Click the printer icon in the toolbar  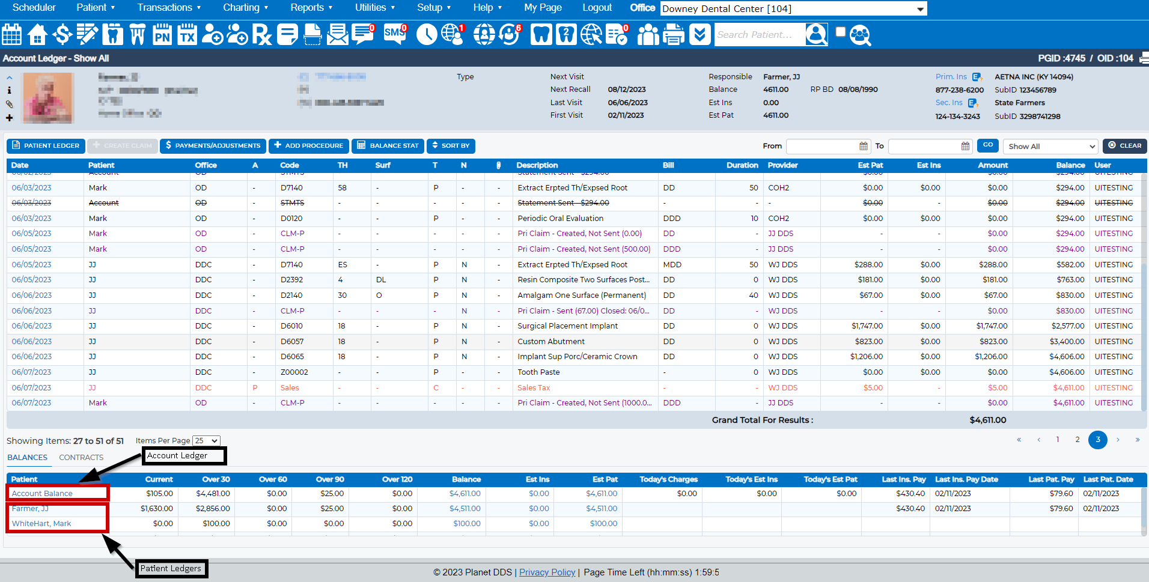click(674, 34)
